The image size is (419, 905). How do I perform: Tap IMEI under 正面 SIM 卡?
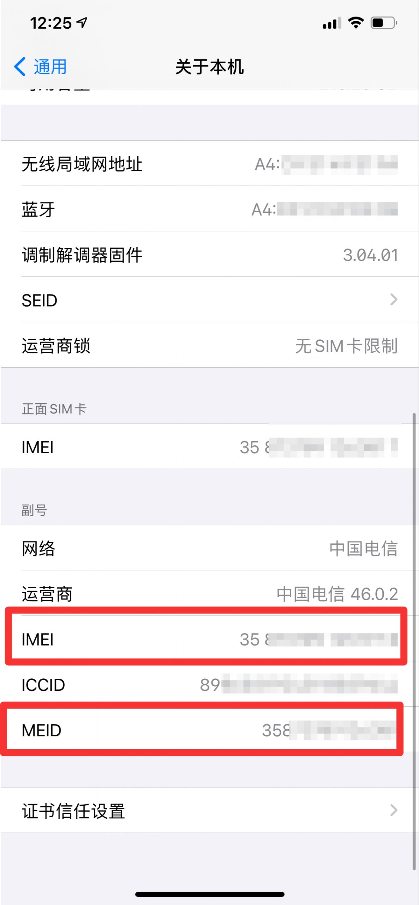[209, 446]
